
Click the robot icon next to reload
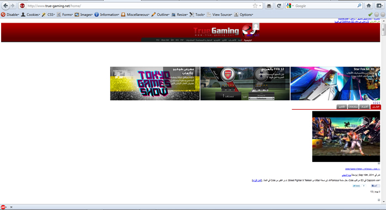269,6
